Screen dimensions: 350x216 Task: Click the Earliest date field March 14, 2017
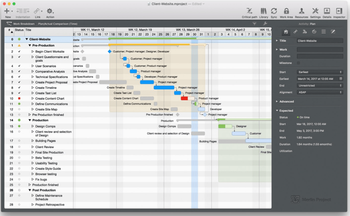pyautogui.click(x=320, y=79)
